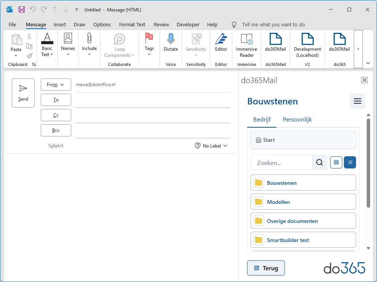Open the Format Text tab
This screenshot has width=377, height=282.
132,24
